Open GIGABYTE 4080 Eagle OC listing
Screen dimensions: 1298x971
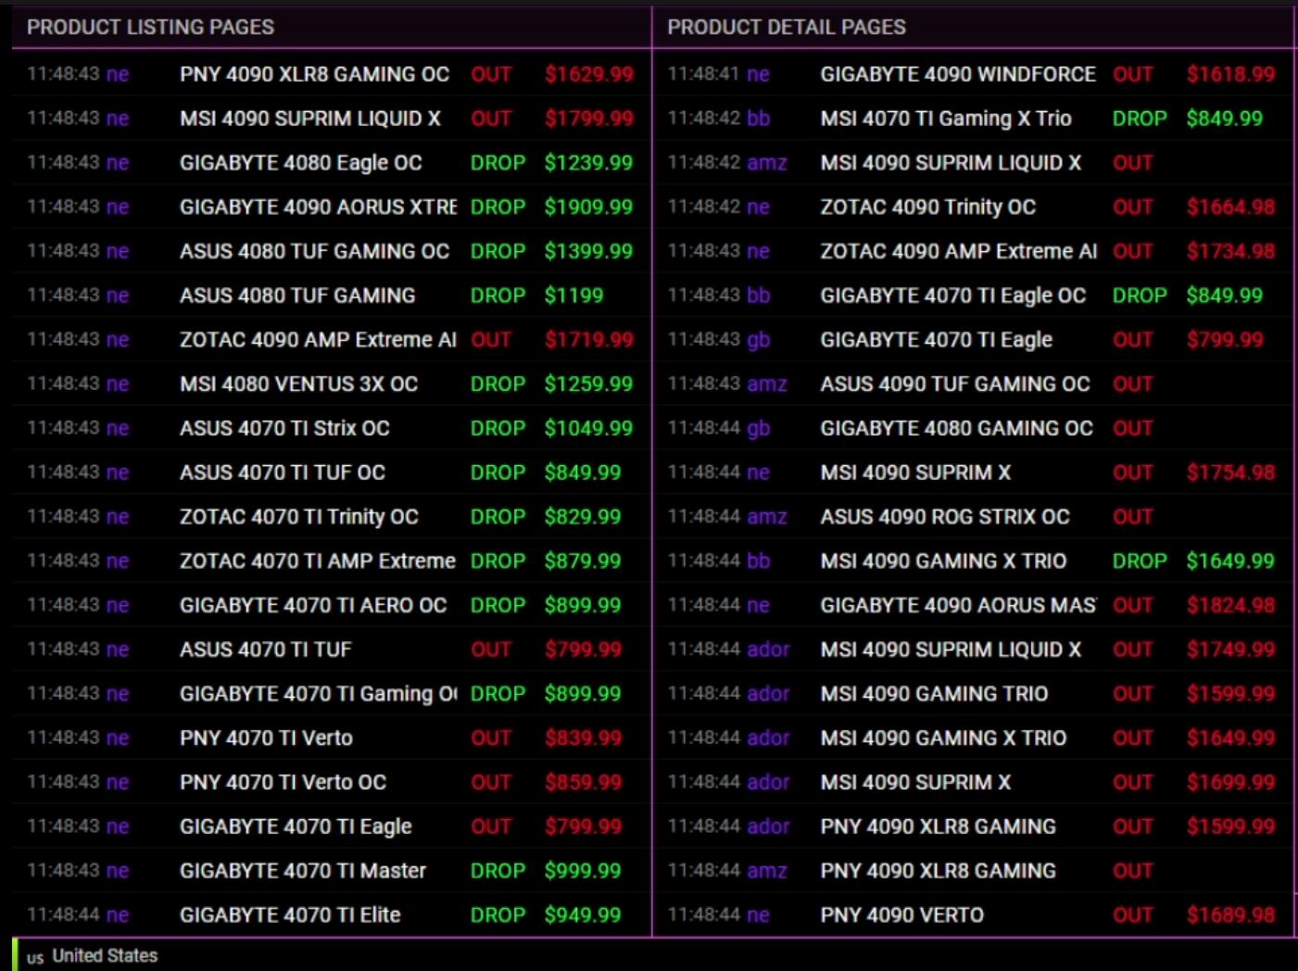point(301,163)
